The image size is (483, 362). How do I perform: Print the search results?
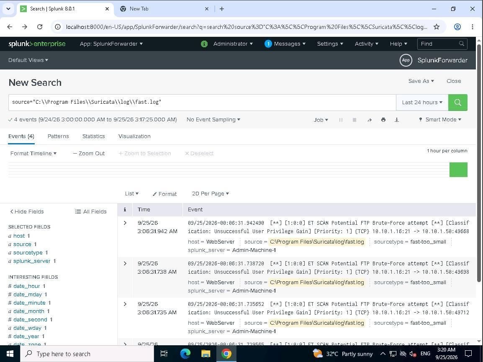383,120
